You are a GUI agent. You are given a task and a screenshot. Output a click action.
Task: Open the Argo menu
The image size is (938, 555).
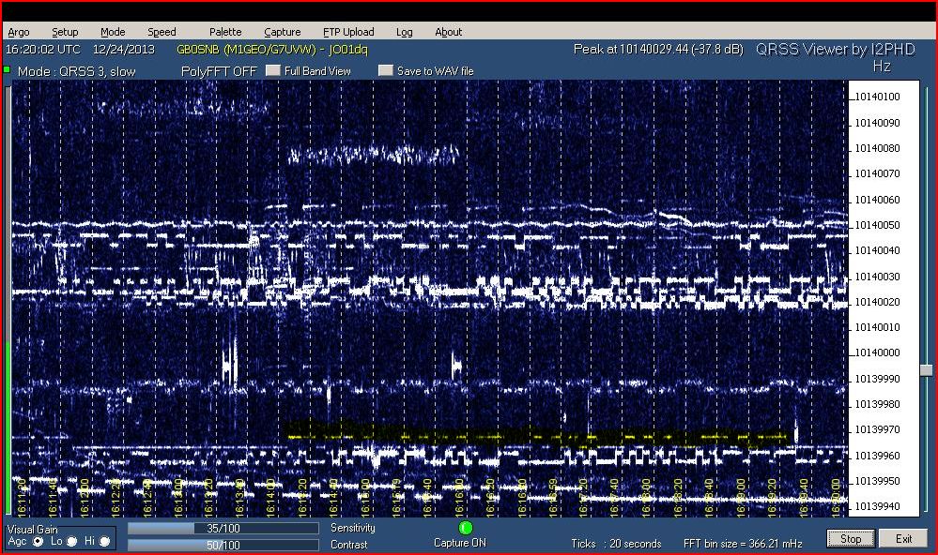coord(19,32)
